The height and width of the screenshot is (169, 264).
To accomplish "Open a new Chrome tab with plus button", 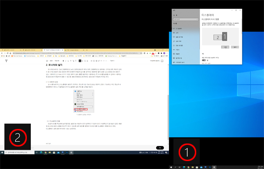I will [x=87, y=50].
